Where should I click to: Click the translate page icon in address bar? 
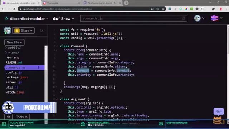152,9
